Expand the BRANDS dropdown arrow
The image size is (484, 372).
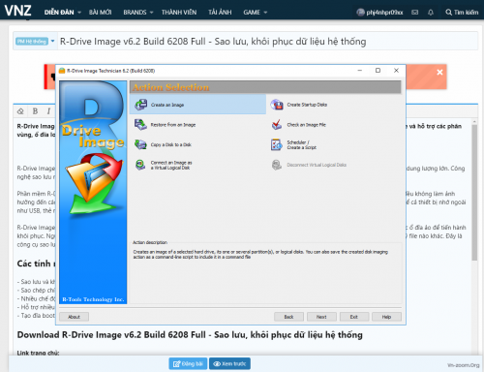(151, 13)
